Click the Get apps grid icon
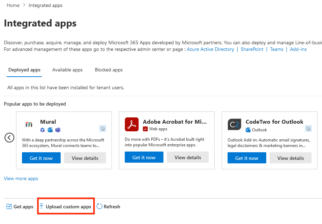The width and height of the screenshot is (322, 224). click(x=9, y=206)
